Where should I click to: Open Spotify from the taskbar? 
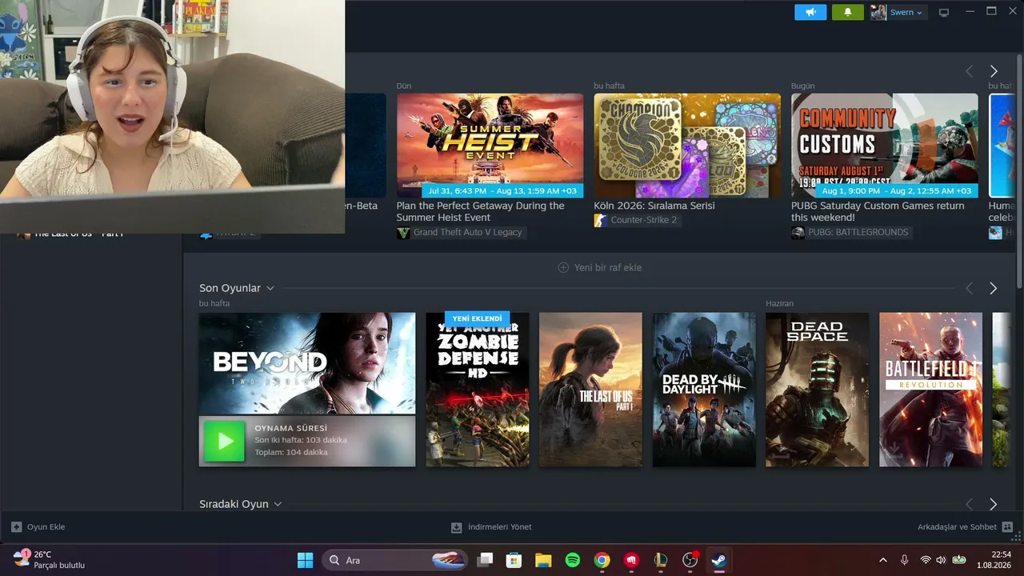pos(573,560)
